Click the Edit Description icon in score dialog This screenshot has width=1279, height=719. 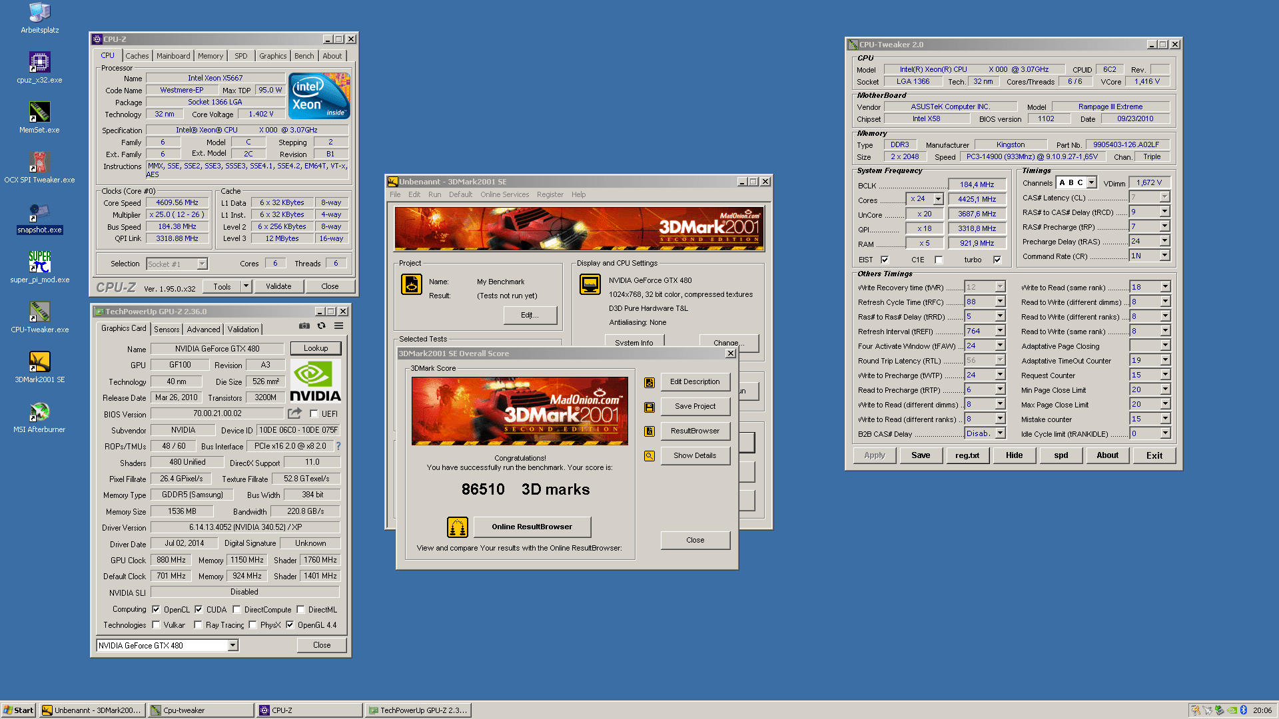(649, 382)
